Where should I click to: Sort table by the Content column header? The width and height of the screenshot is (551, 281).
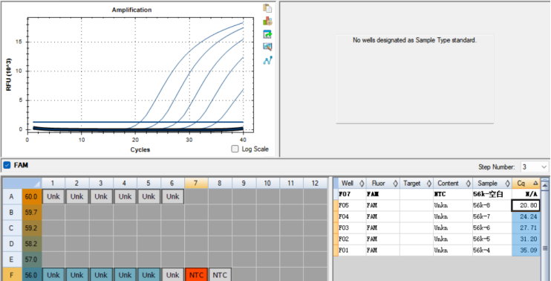[x=453, y=183]
